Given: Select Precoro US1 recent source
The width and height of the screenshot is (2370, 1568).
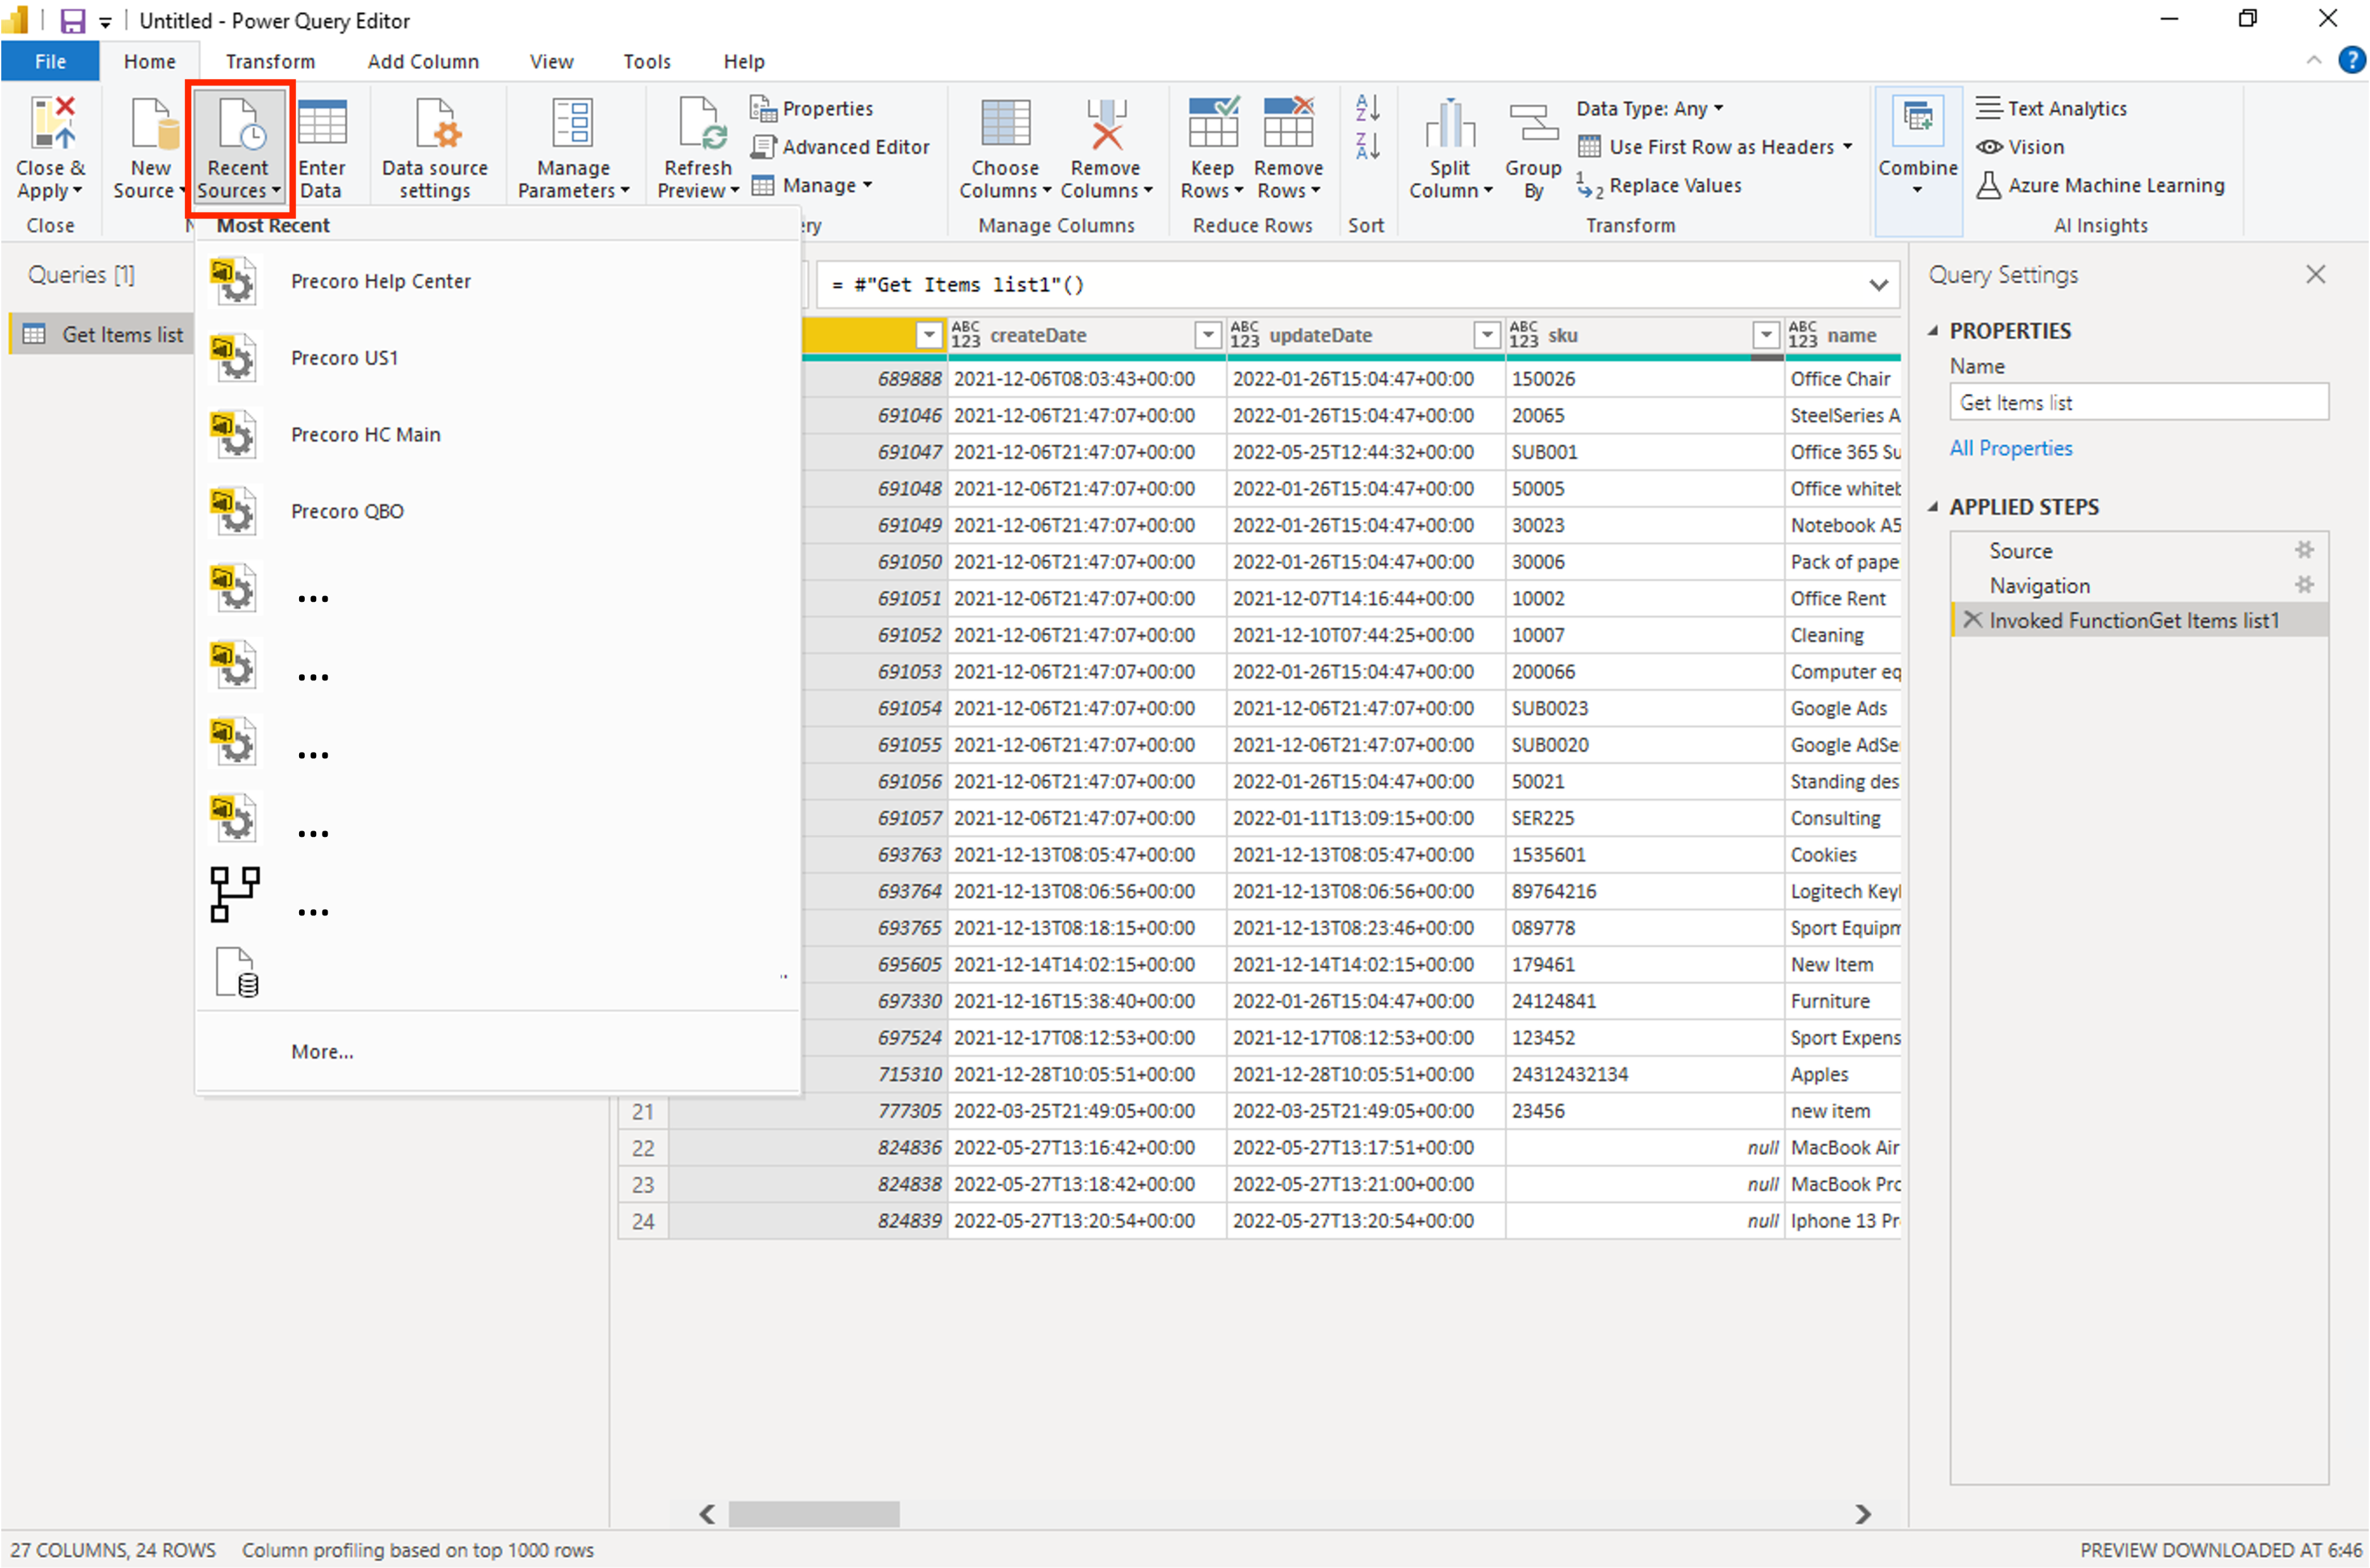Looking at the screenshot, I should [497, 358].
